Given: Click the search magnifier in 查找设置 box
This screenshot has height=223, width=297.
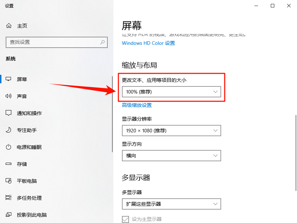Looking at the screenshot, I should (x=103, y=42).
